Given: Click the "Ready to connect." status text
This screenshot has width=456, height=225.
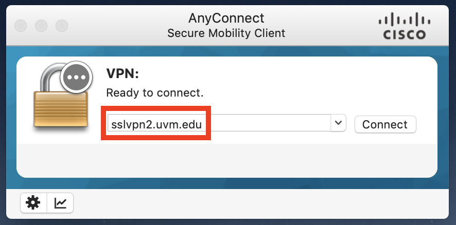Looking at the screenshot, I should [x=154, y=93].
